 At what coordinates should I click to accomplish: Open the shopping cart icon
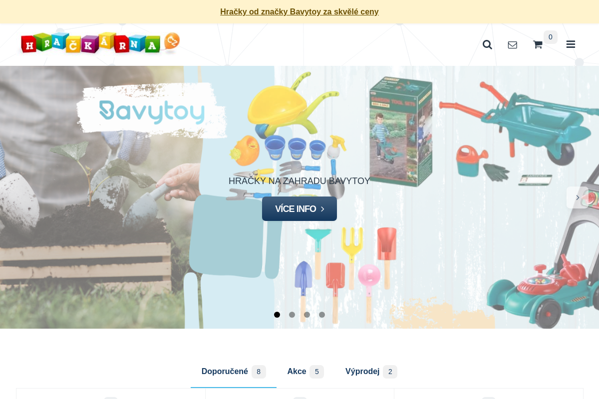click(538, 45)
